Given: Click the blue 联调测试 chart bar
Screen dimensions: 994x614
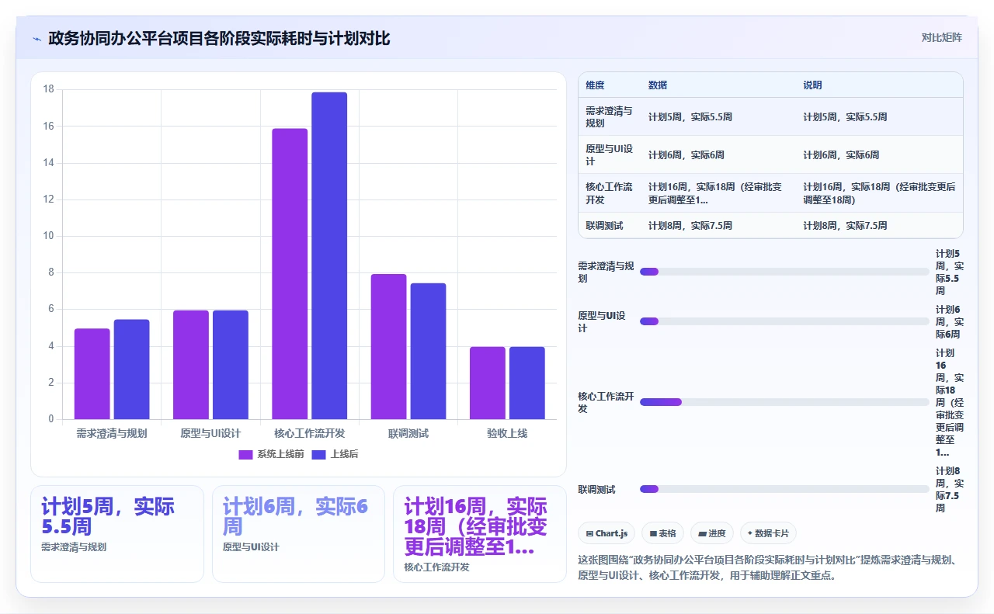Looking at the screenshot, I should tap(428, 352).
